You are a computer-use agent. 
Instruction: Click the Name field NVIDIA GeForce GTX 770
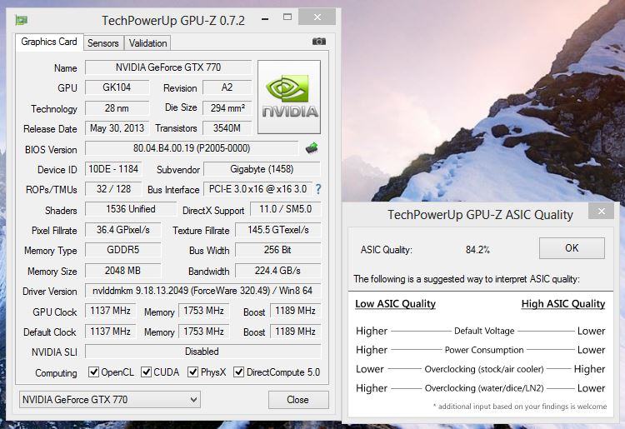pyautogui.click(x=168, y=67)
